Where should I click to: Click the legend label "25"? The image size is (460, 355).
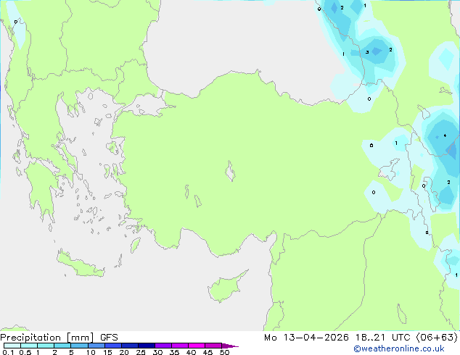point(141,352)
